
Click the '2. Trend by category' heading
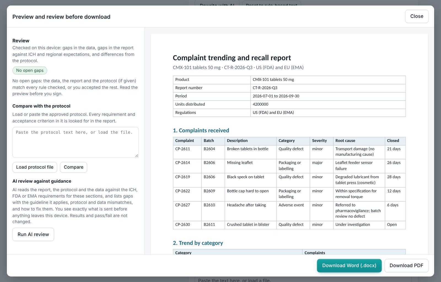[198, 243]
